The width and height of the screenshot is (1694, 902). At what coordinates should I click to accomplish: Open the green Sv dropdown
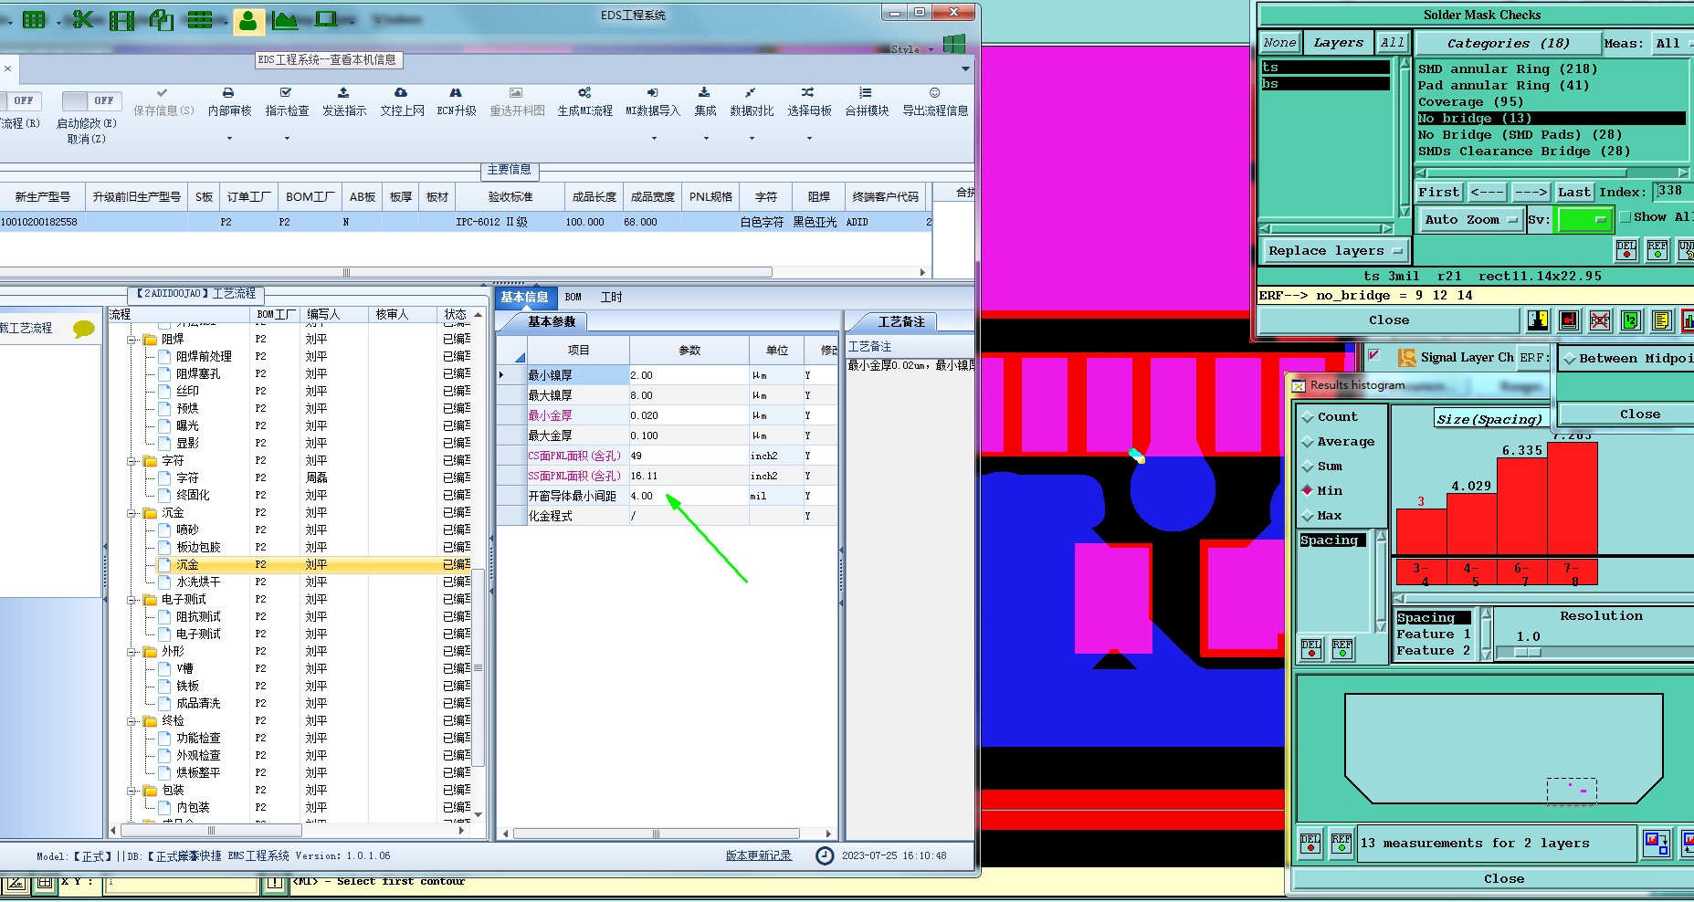click(x=1584, y=220)
